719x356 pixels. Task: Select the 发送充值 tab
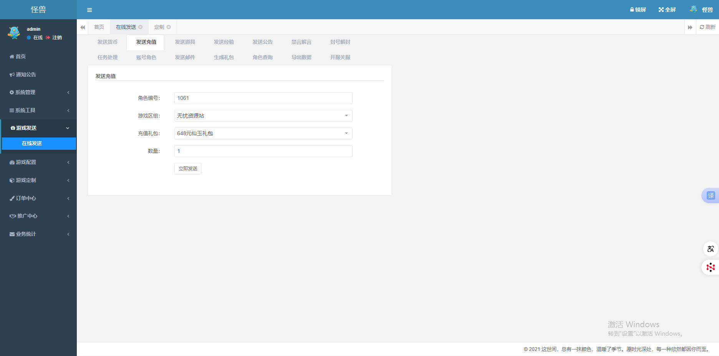146,42
